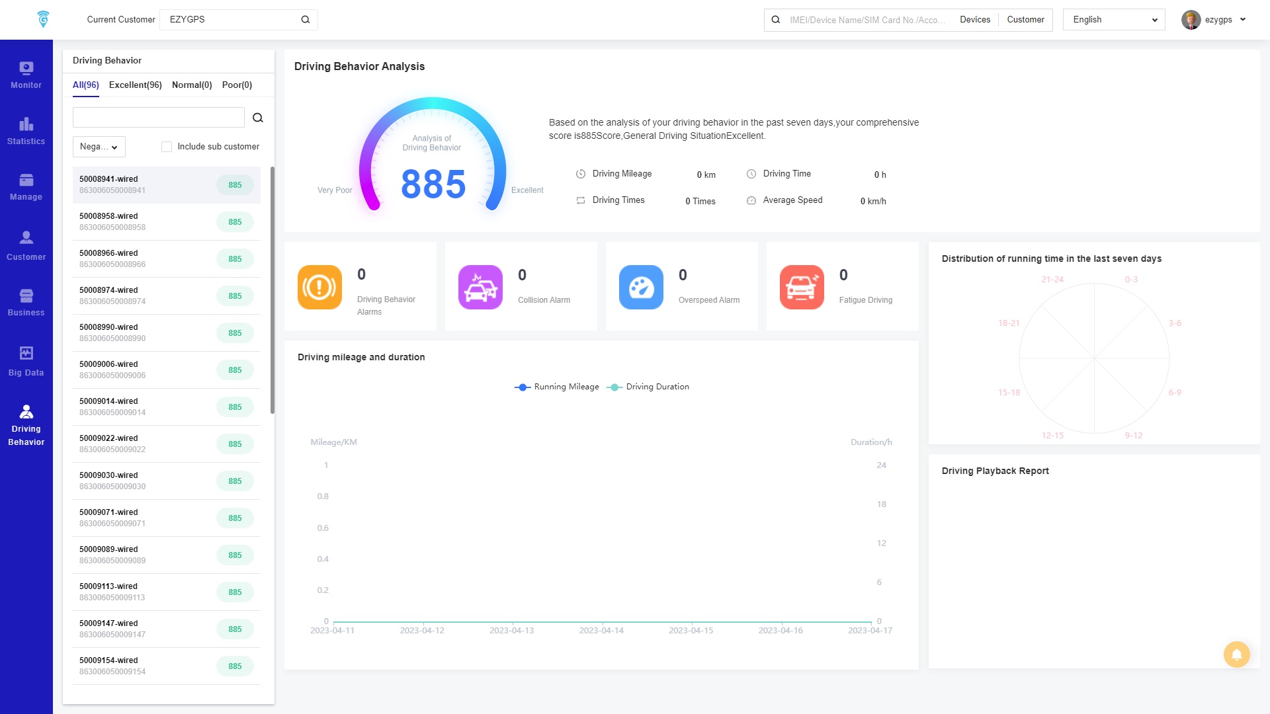Screen dimensions: 1270x714
Task: Enable the Include sub customer checkbox
Action: point(167,147)
